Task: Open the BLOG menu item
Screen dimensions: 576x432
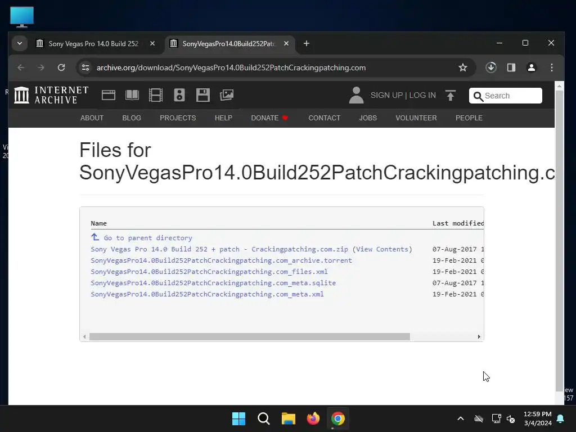Action: tap(132, 118)
